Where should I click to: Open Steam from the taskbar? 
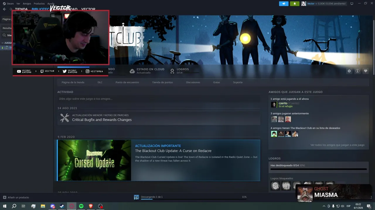click(x=62, y=206)
